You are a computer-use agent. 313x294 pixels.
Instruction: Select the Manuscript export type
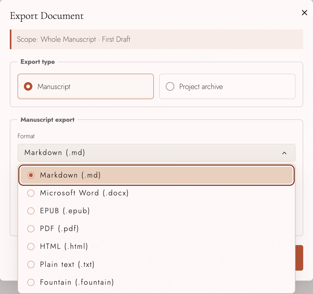pos(86,86)
